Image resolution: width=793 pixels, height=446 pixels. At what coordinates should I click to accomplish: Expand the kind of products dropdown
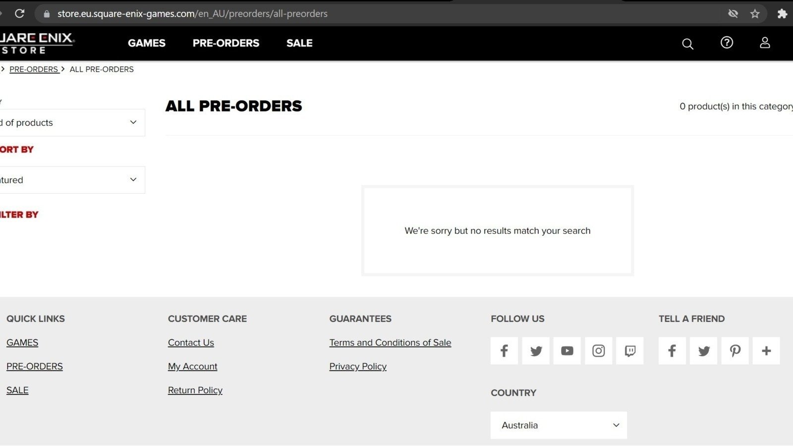[x=72, y=122]
